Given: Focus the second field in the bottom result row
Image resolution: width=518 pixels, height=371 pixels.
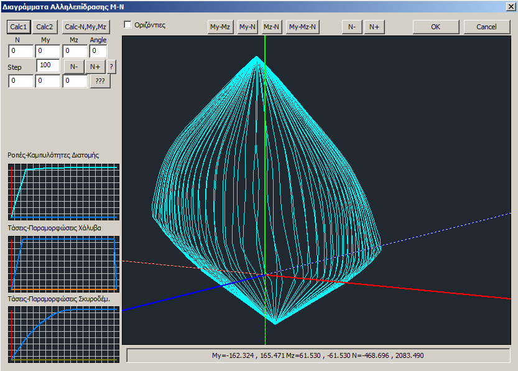Looking at the screenshot, I should tap(48, 81).
